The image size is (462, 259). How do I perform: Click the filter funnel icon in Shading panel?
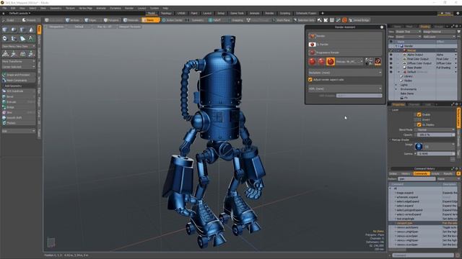pos(459,32)
